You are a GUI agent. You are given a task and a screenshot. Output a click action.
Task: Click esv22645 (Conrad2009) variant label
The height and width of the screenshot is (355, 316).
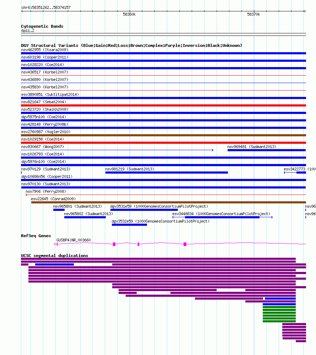click(x=53, y=199)
